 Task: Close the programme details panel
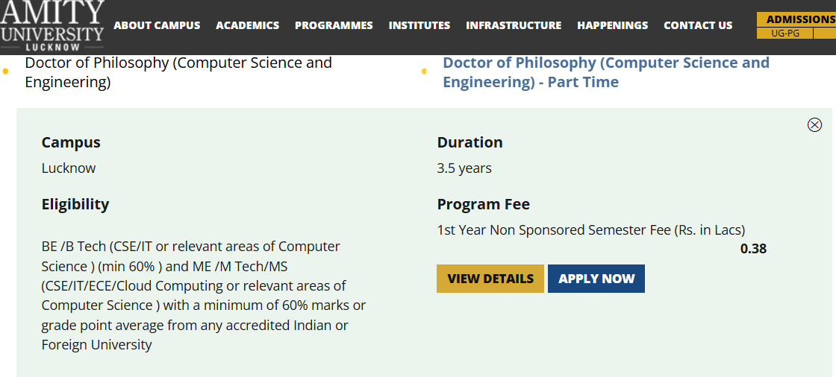814,125
